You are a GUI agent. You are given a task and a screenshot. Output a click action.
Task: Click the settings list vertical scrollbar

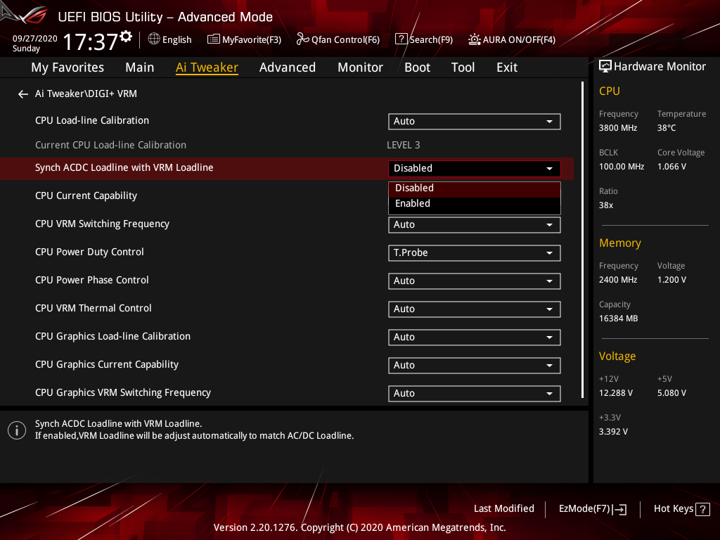582,240
